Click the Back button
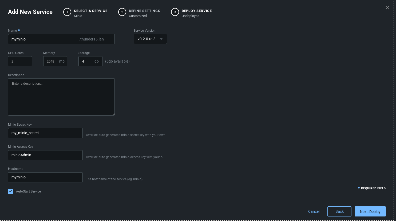Image resolution: width=396 pixels, height=221 pixels. (339, 211)
